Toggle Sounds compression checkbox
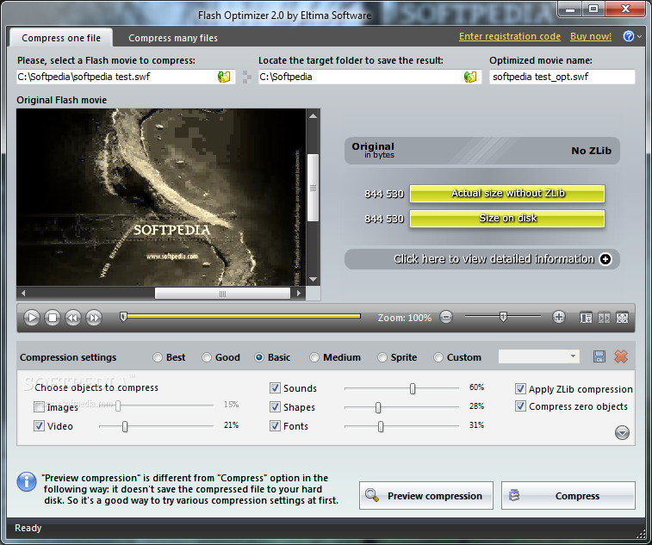 pos(275,387)
